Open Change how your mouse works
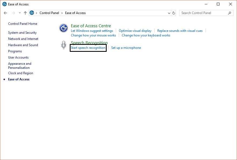 point(93,35)
